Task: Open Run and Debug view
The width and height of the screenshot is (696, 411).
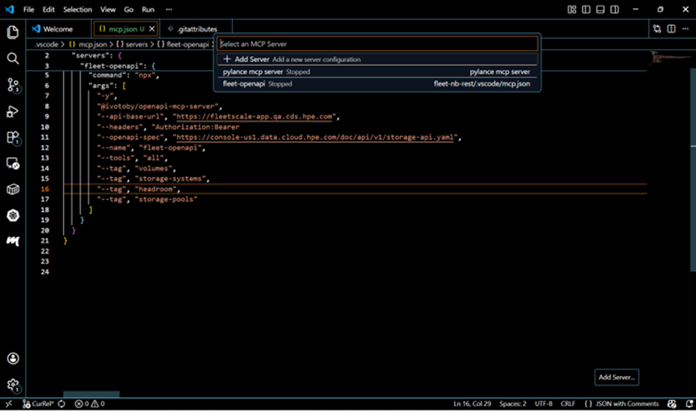Action: coord(13,111)
